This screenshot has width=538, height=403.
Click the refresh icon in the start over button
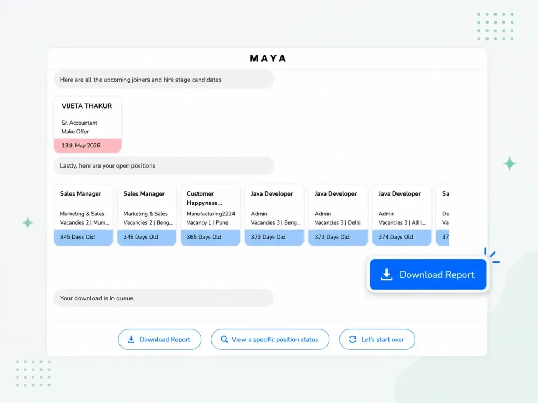tap(352, 339)
